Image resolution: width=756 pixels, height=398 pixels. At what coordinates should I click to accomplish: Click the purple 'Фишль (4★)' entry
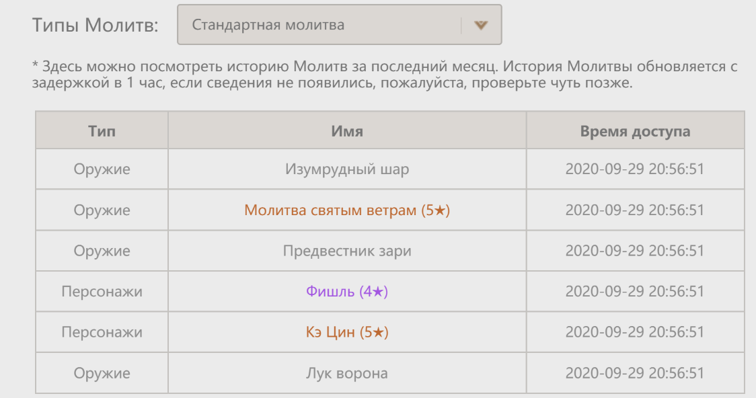click(347, 292)
